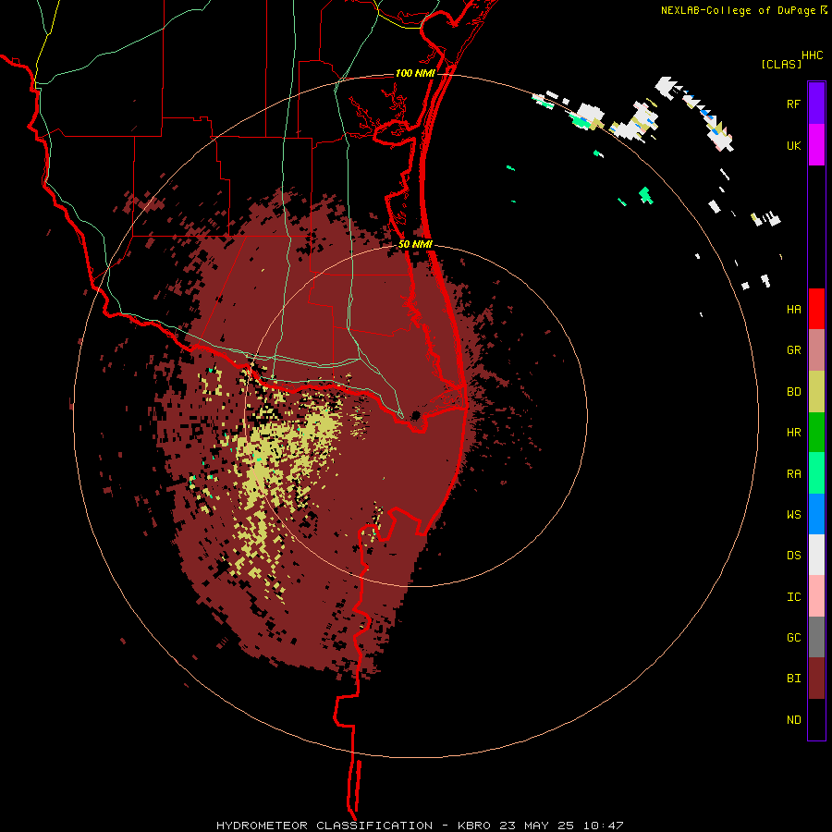Click the "100 NMI" range ring label

pyautogui.click(x=415, y=73)
